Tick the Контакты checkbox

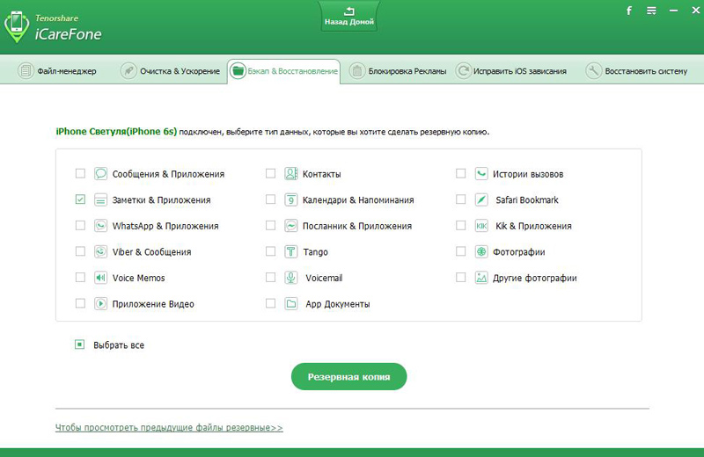(270, 173)
